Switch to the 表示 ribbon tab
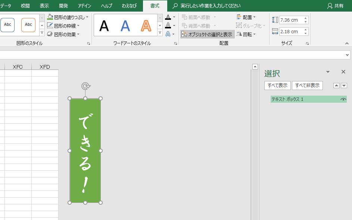Image resolution: width=352 pixels, height=220 pixels. [44, 6]
